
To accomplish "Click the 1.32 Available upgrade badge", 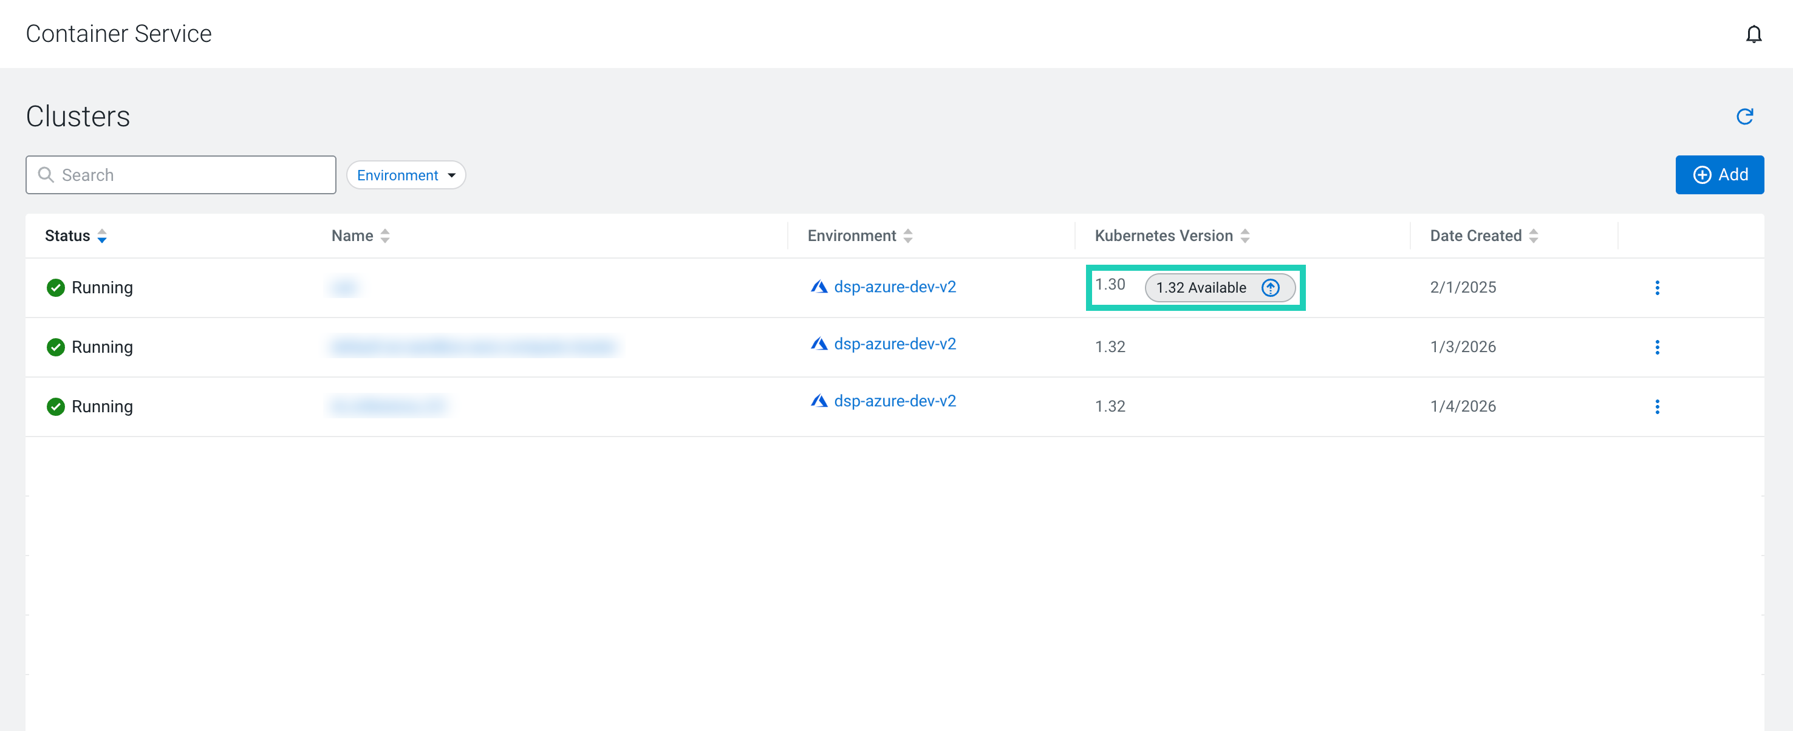I will pyautogui.click(x=1201, y=287).
